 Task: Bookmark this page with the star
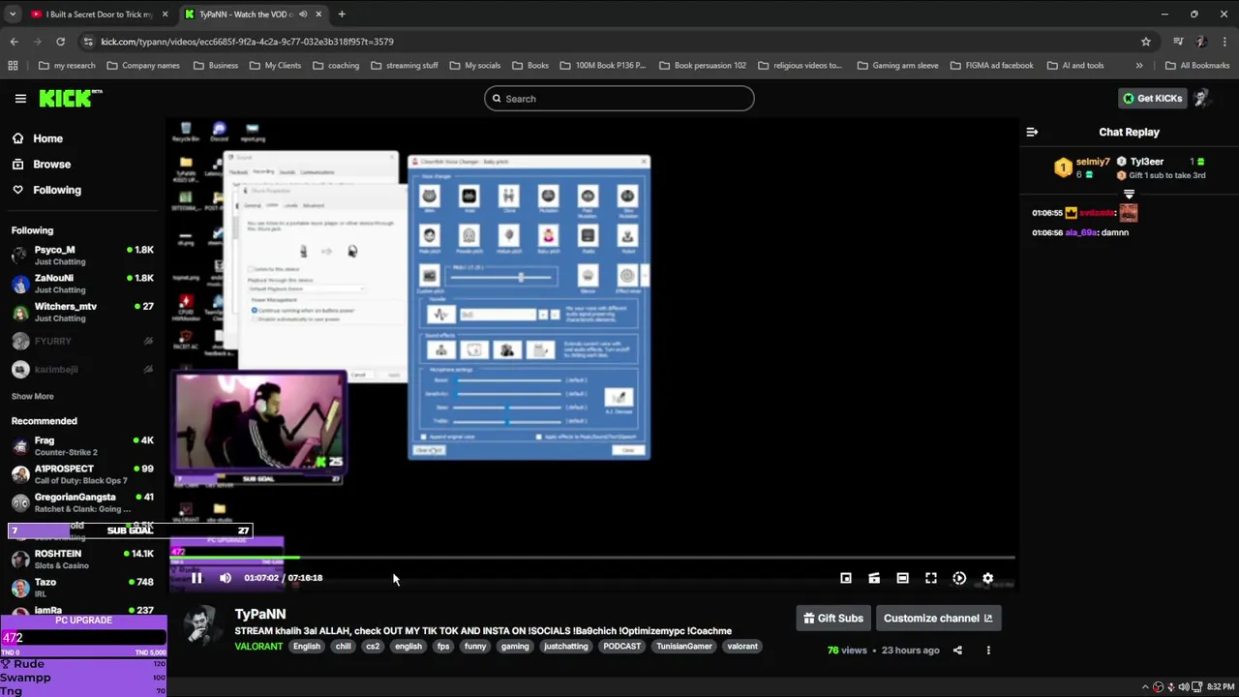pos(1146,42)
